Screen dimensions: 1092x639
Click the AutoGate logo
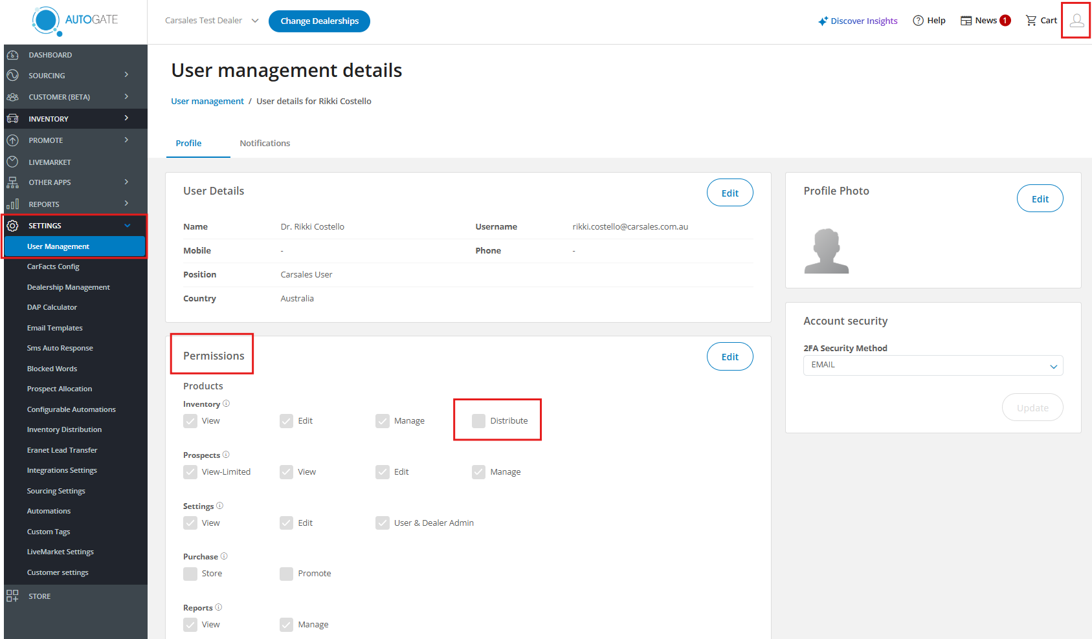[x=74, y=21]
